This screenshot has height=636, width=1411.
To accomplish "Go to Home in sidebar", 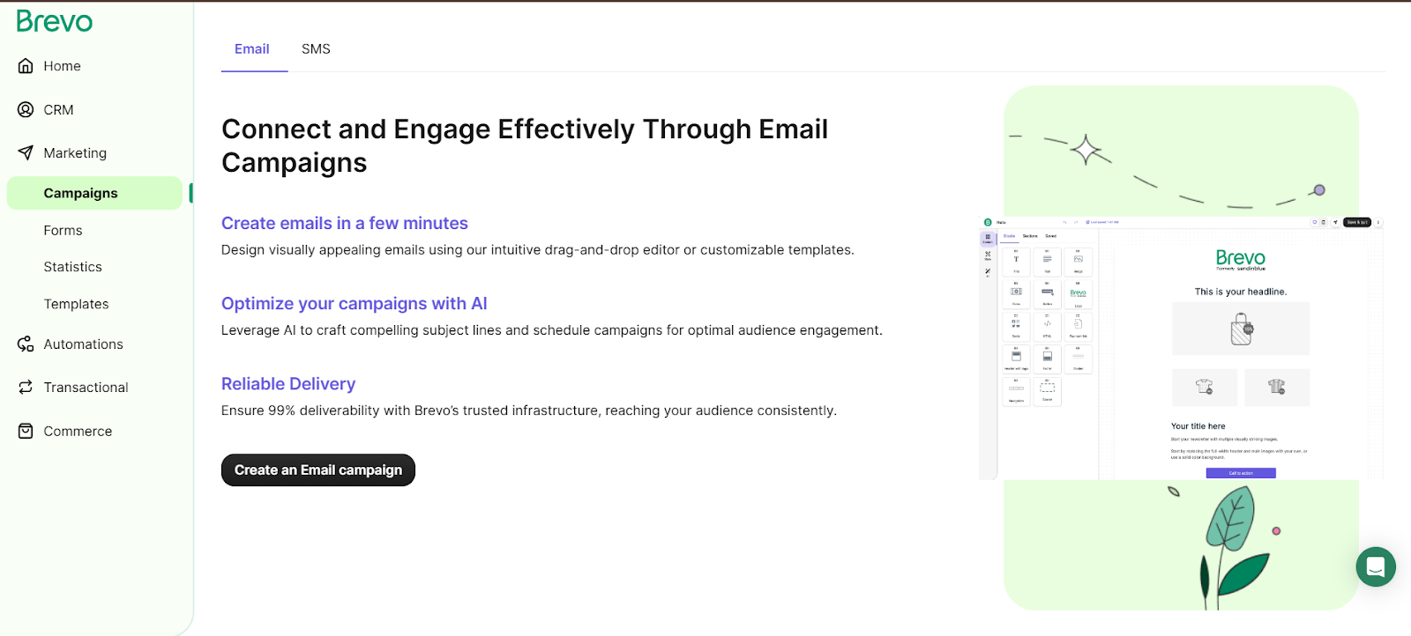I will tap(62, 66).
